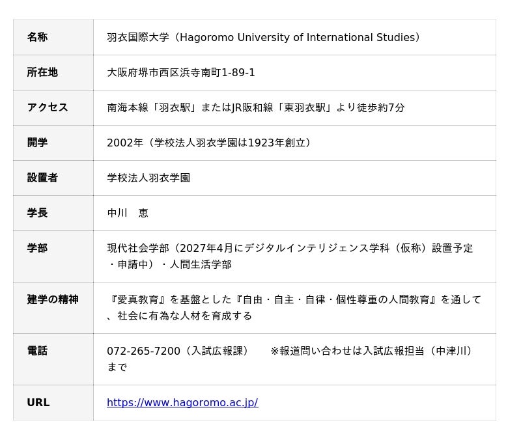Screen dimensions: 521x440
Task: Select president name 中川 恵
Action: [128, 213]
